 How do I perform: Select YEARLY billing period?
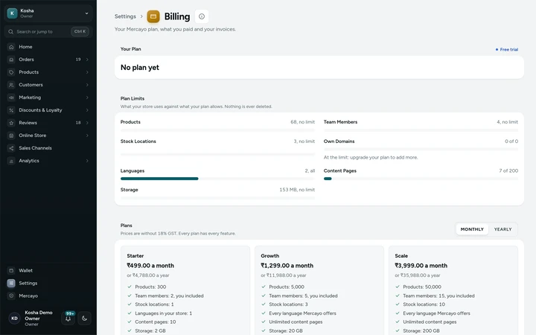[x=502, y=229]
